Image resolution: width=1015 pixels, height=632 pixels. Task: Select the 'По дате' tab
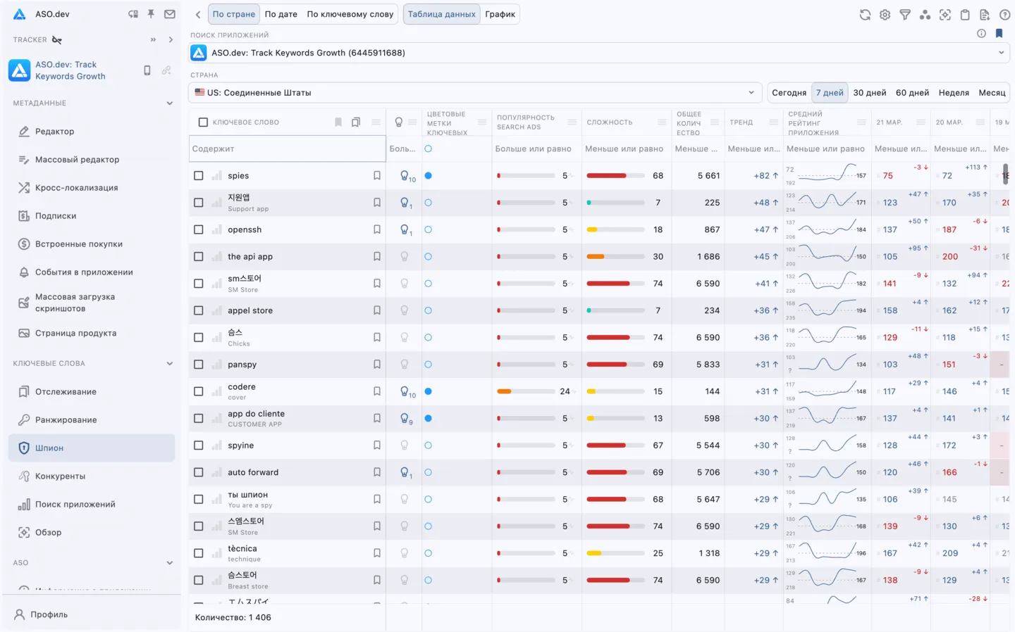point(281,14)
